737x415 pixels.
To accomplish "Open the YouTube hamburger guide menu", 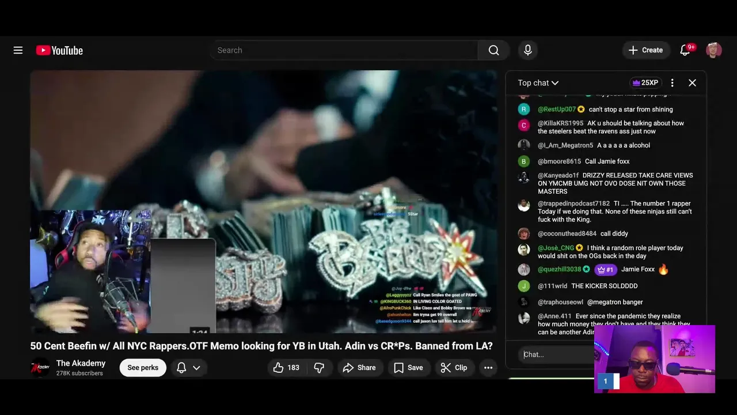I will (x=18, y=50).
